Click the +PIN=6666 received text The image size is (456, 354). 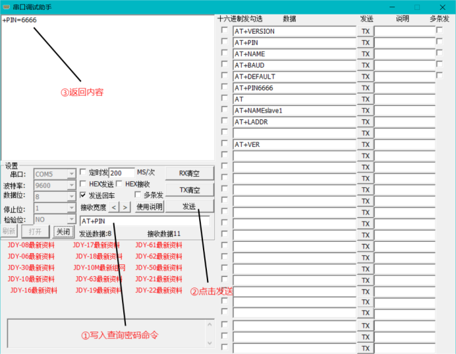coord(20,20)
